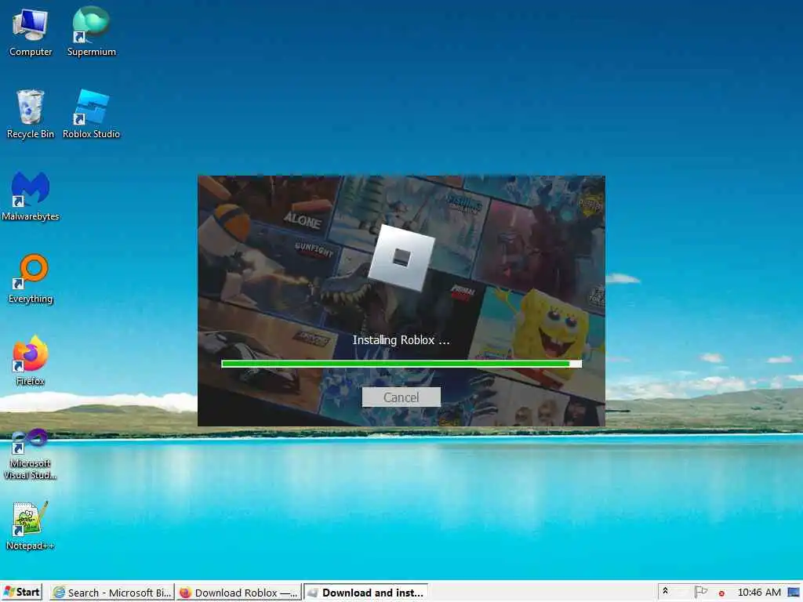803x602 pixels.
Task: Cancel the Roblox installation
Action: tap(401, 397)
